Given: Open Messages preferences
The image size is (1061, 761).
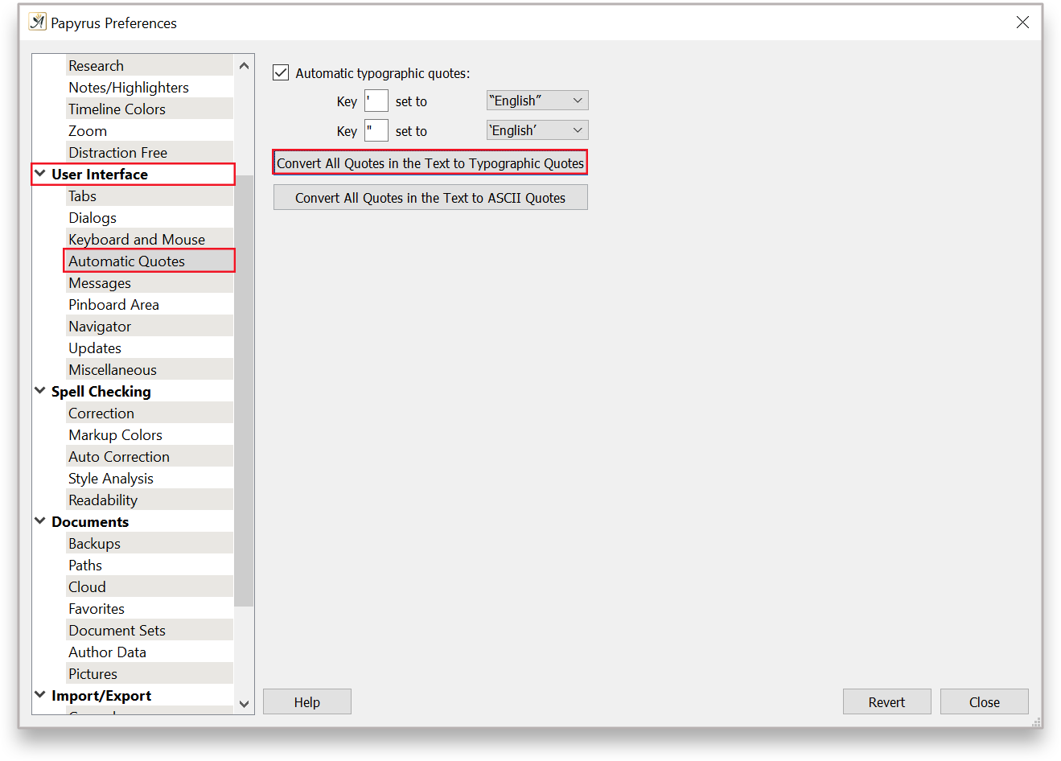Looking at the screenshot, I should pyautogui.click(x=150, y=282).
